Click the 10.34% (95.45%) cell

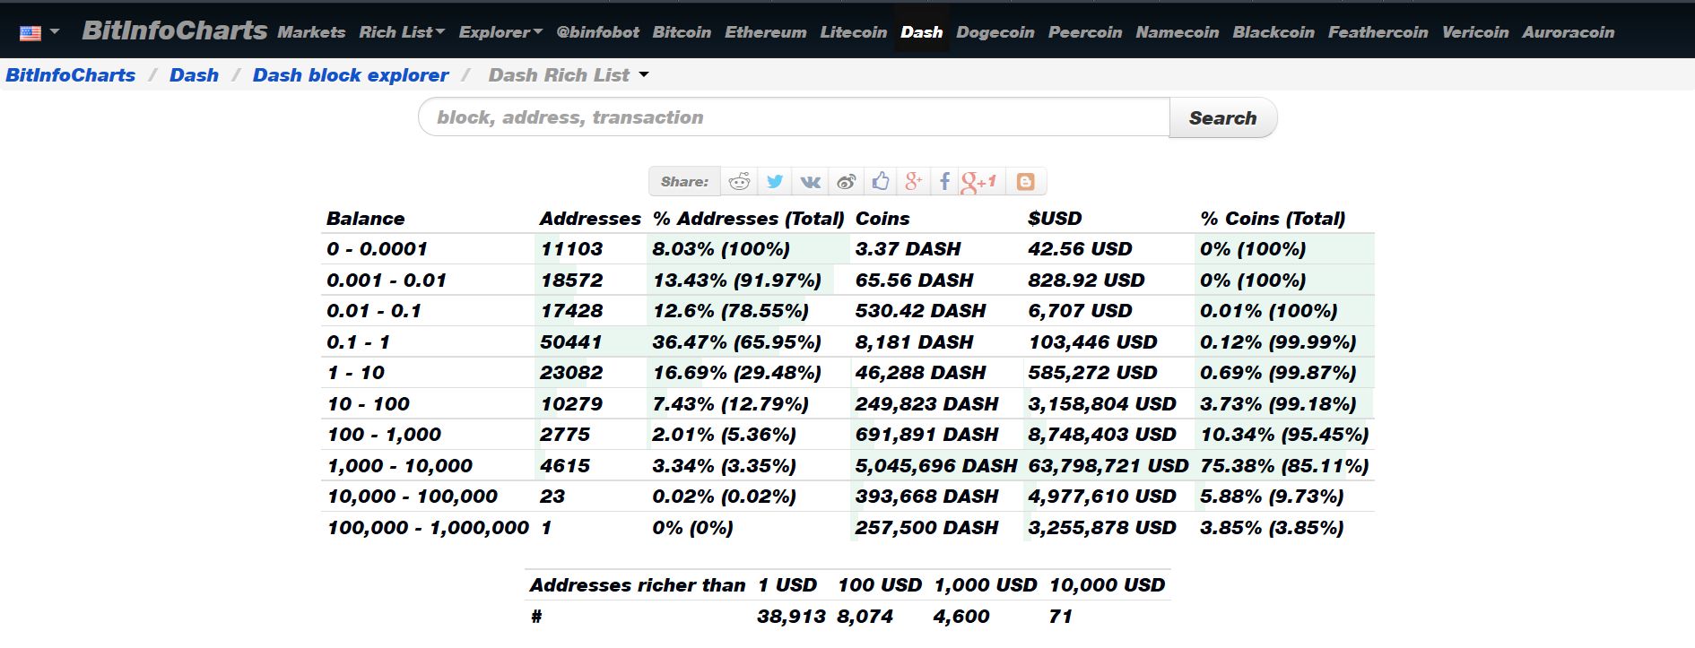[1284, 435]
